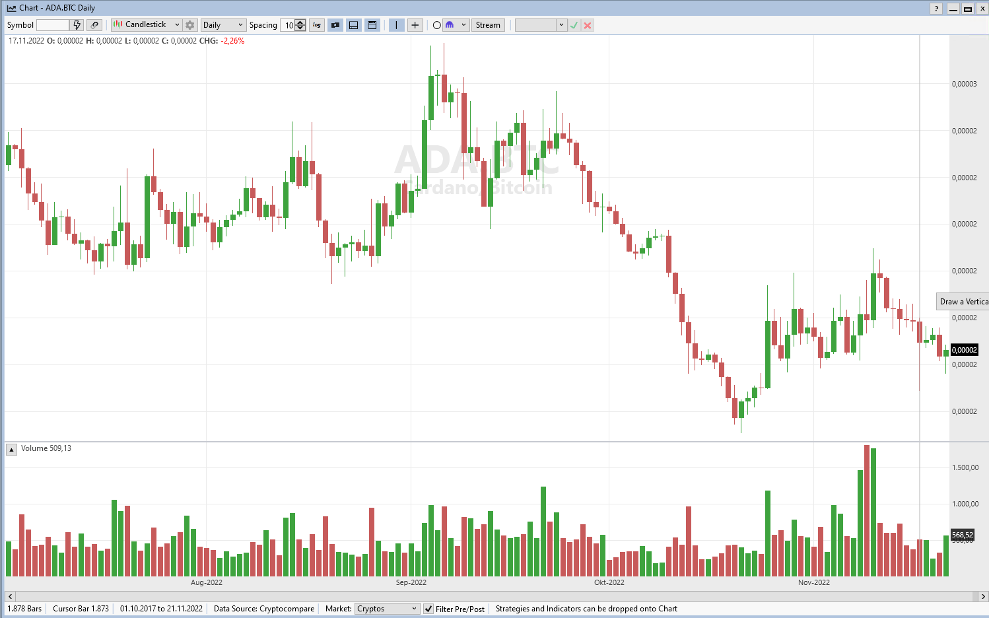Click the green checkmark icon
Image resolution: width=989 pixels, height=618 pixels.
click(x=574, y=25)
